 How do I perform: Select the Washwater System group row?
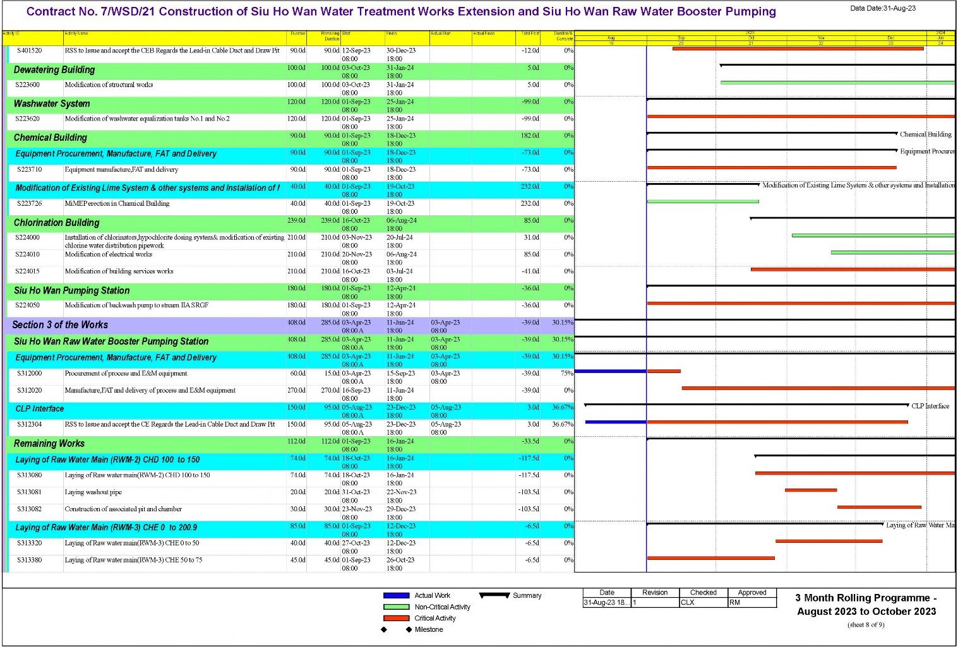(290, 105)
